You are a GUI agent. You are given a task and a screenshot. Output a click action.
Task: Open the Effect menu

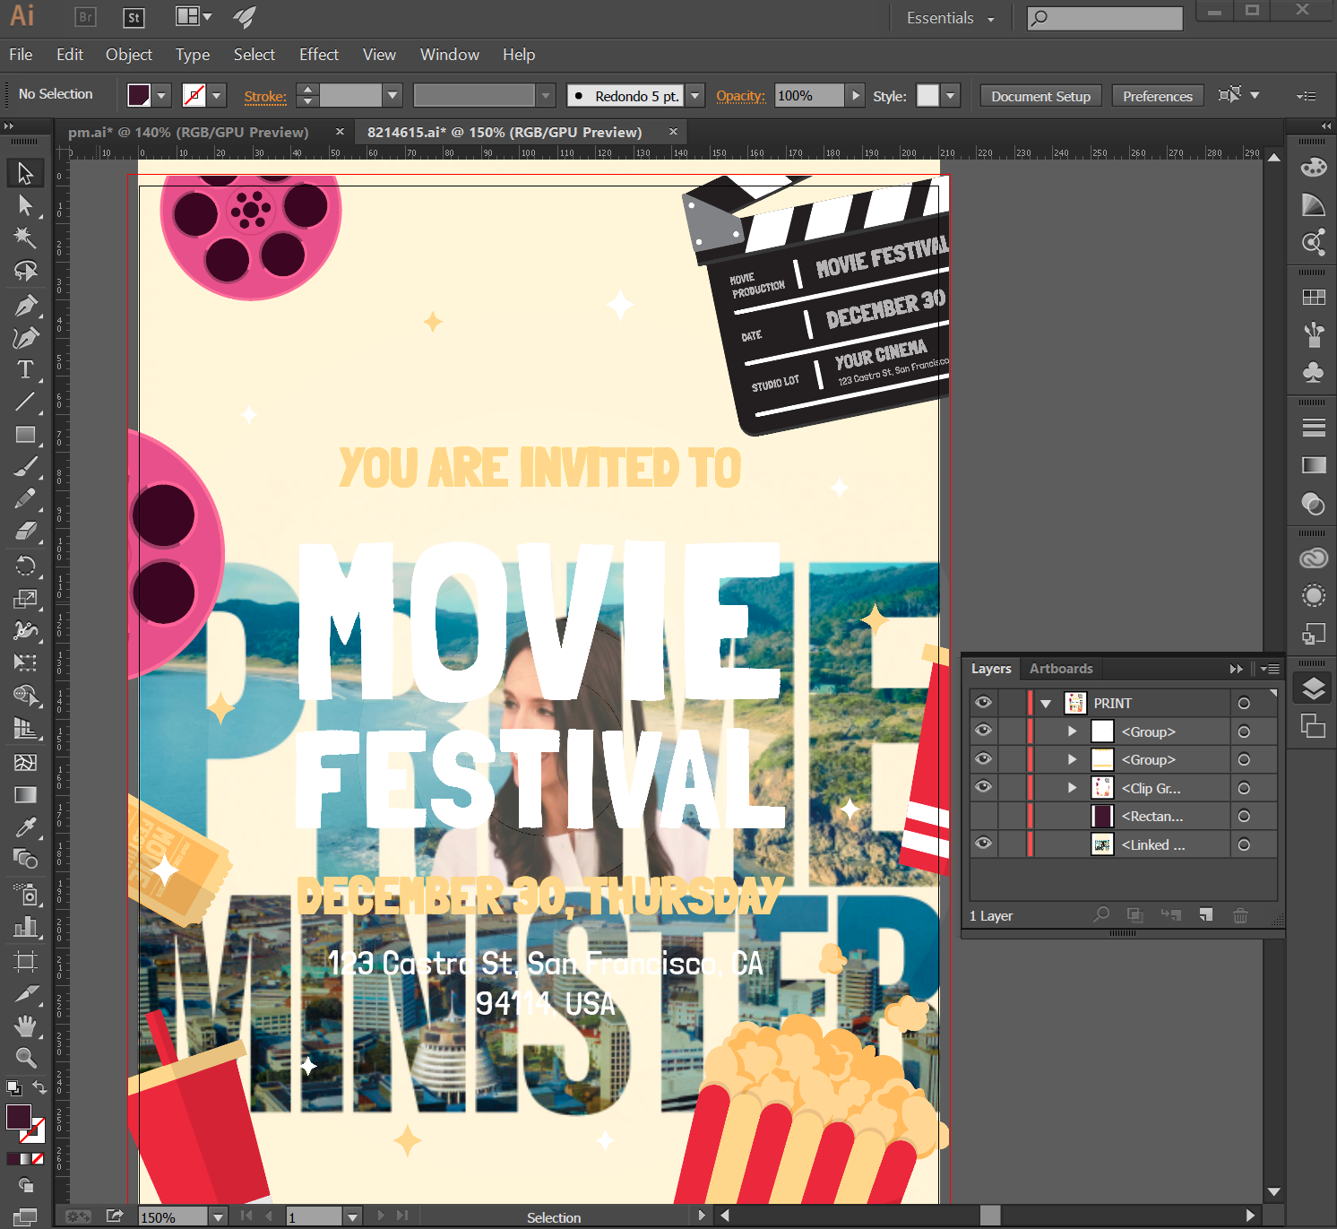[x=319, y=55]
